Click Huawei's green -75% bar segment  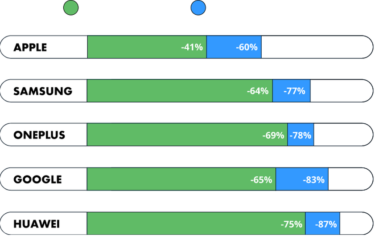pyautogui.click(x=196, y=224)
